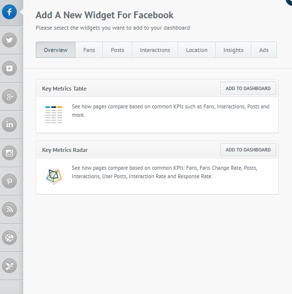Switch to the Overview tab

click(x=55, y=50)
